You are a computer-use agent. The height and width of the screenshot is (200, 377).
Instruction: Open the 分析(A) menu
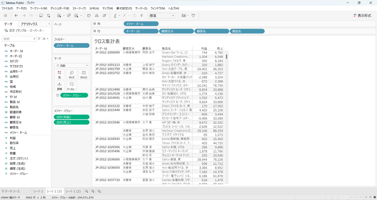click(94, 8)
